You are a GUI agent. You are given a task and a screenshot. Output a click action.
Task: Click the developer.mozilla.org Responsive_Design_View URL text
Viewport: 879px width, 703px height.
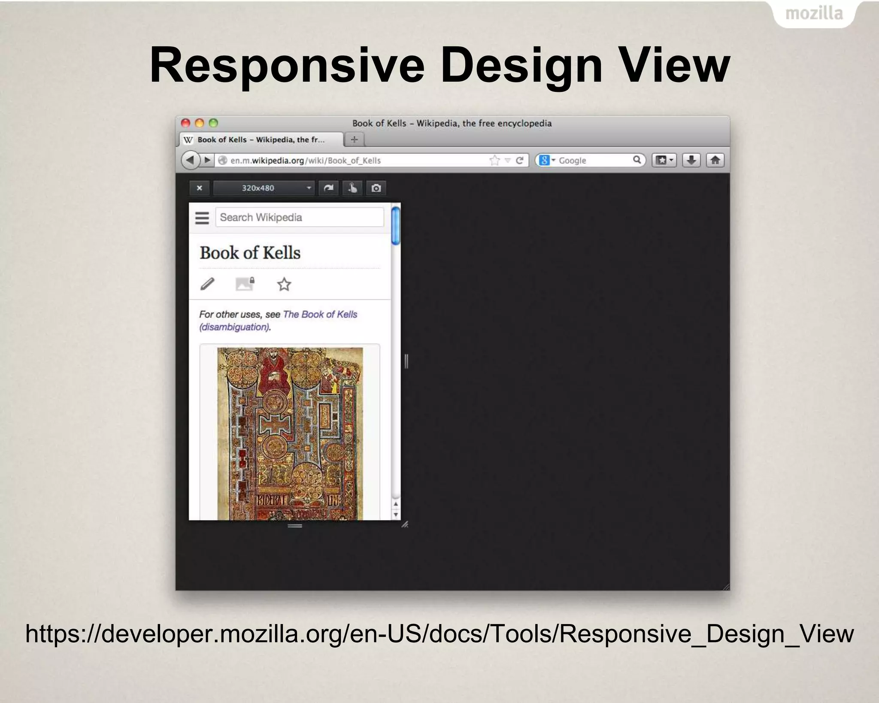click(439, 633)
